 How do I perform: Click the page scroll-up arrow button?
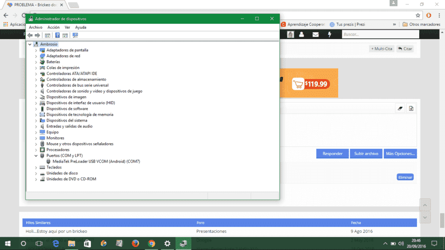pyautogui.click(x=425, y=205)
